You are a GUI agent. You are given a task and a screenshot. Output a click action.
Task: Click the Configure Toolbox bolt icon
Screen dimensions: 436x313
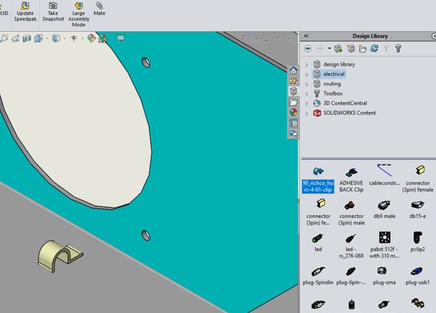click(x=398, y=49)
